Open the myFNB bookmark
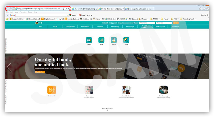Viewport: 214px width, 117px height. point(60,19)
